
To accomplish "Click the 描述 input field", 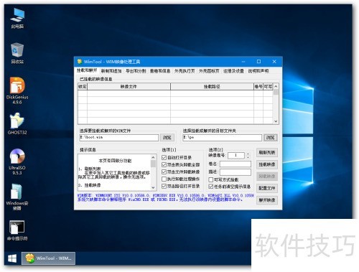I will click(236, 172).
